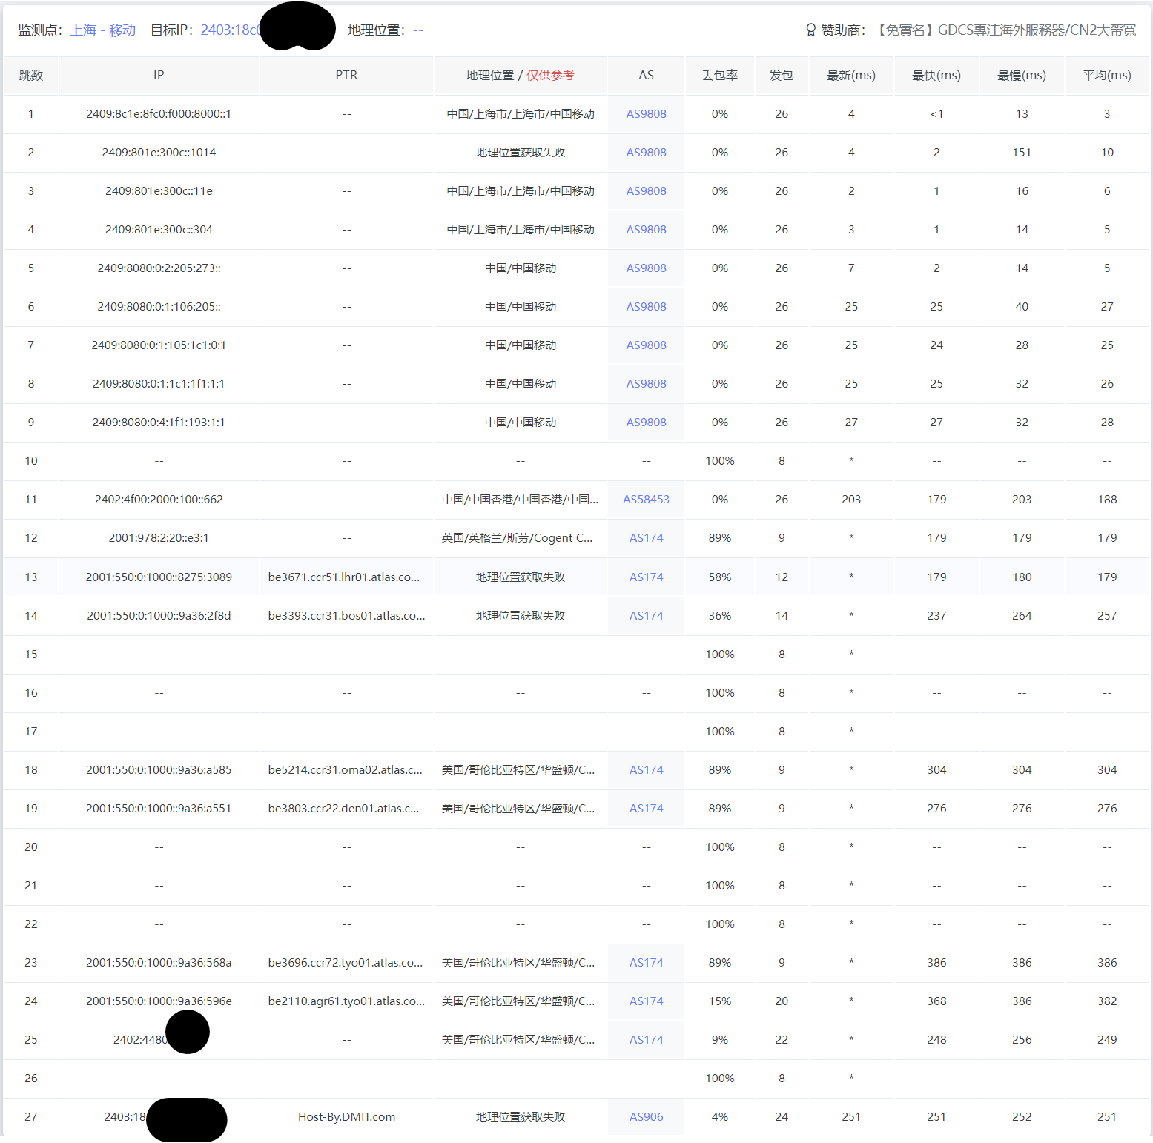Image resolution: width=1153 pixels, height=1143 pixels.
Task: Open AS174 link in hop 14 row
Action: pyautogui.click(x=646, y=616)
